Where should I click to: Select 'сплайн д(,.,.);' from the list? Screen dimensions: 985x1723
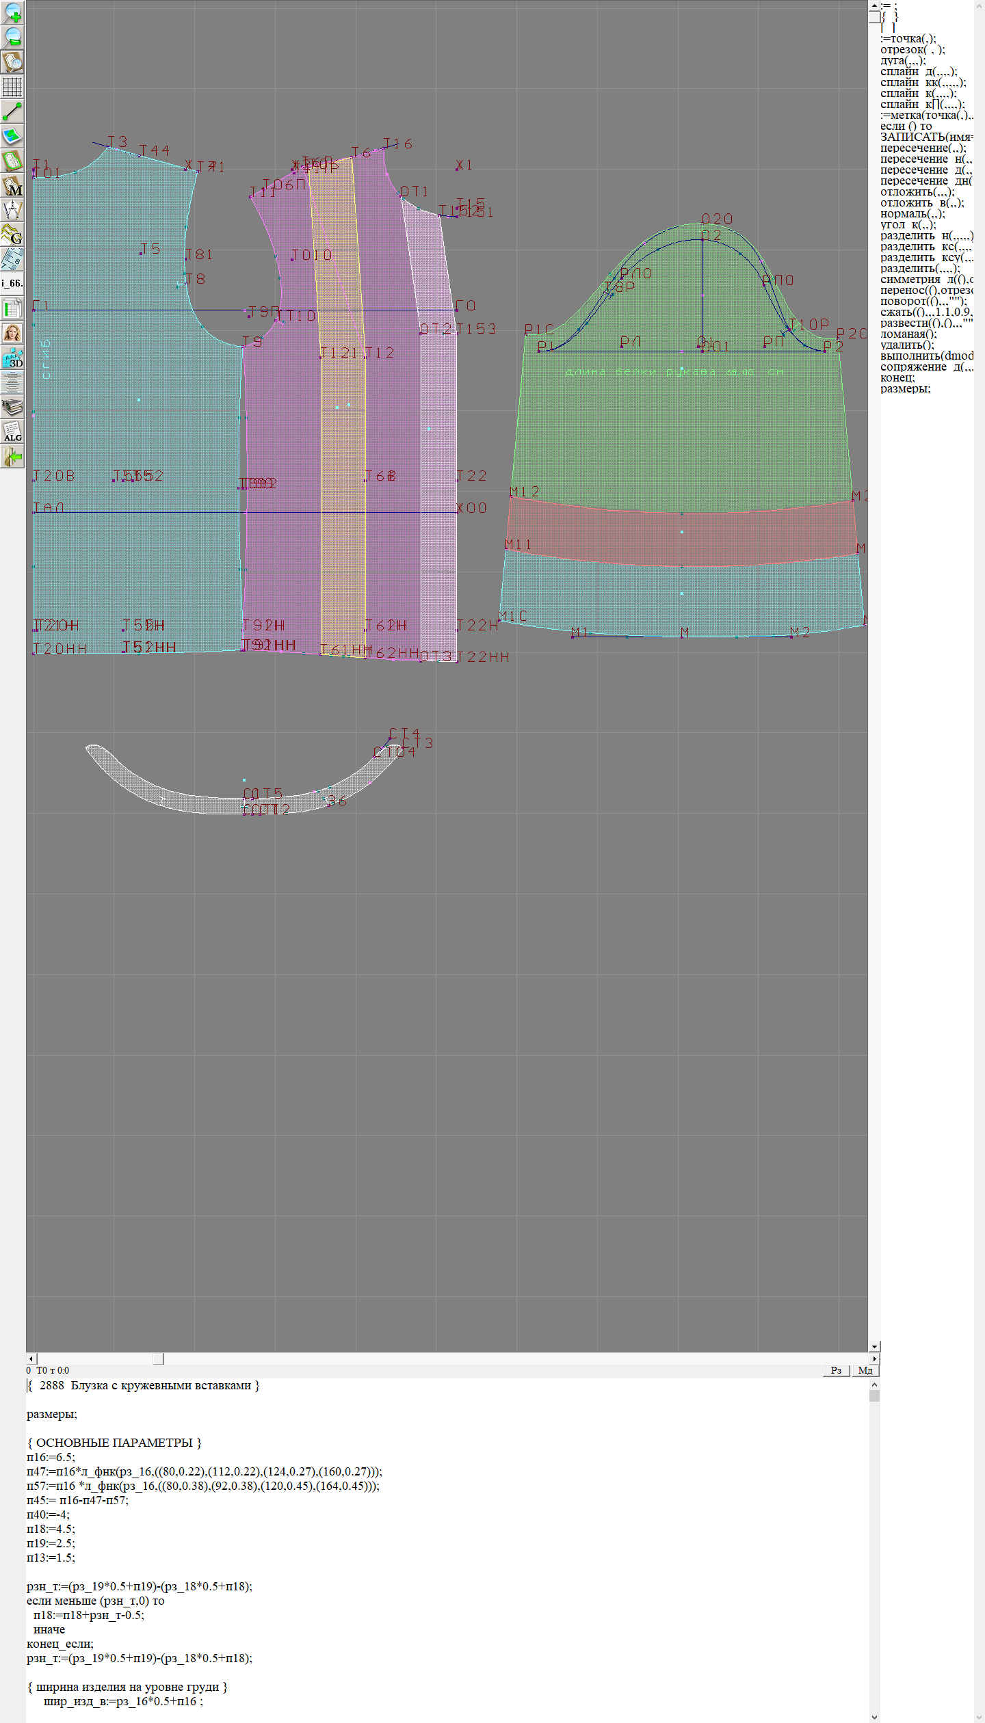pyautogui.click(x=919, y=71)
